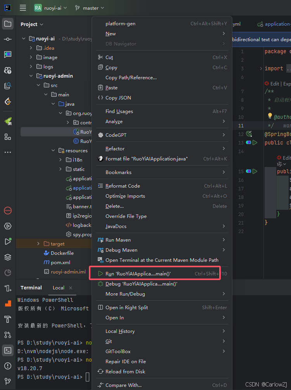Open the Build hammer tool icon

(8, 319)
